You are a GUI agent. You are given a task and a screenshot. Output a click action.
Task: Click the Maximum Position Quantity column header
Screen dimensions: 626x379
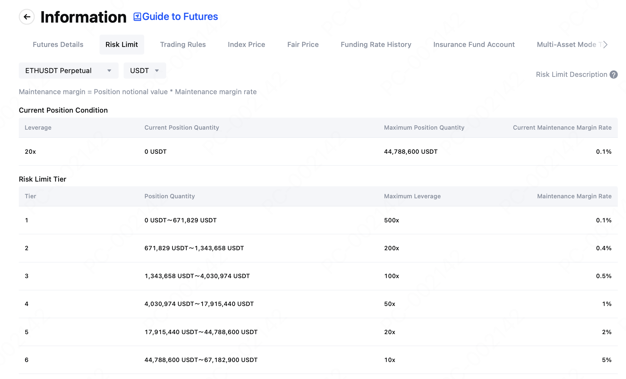[424, 128]
